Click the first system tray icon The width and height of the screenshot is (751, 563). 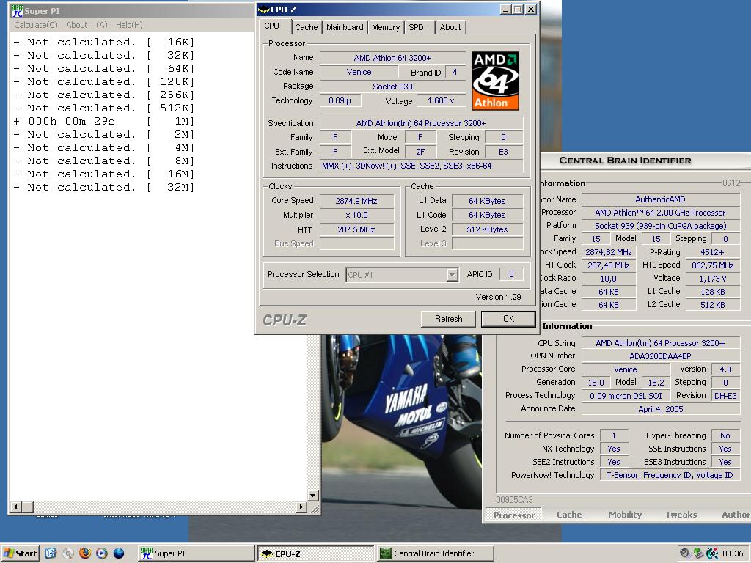[684, 553]
